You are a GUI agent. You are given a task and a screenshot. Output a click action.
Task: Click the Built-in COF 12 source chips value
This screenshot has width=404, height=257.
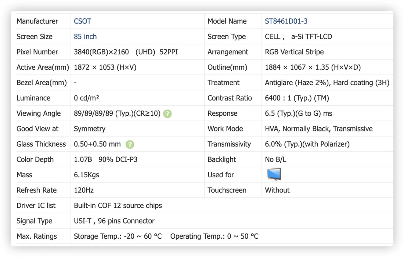coord(118,206)
